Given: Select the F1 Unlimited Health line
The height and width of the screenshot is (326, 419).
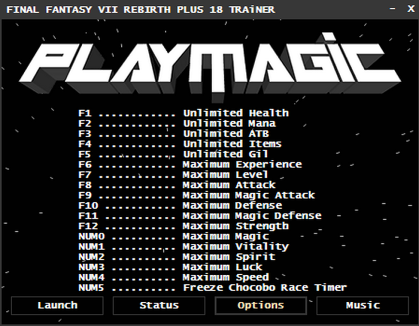Looking at the screenshot, I should [x=184, y=113].
